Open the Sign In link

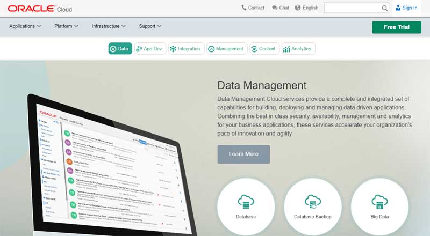click(406, 8)
